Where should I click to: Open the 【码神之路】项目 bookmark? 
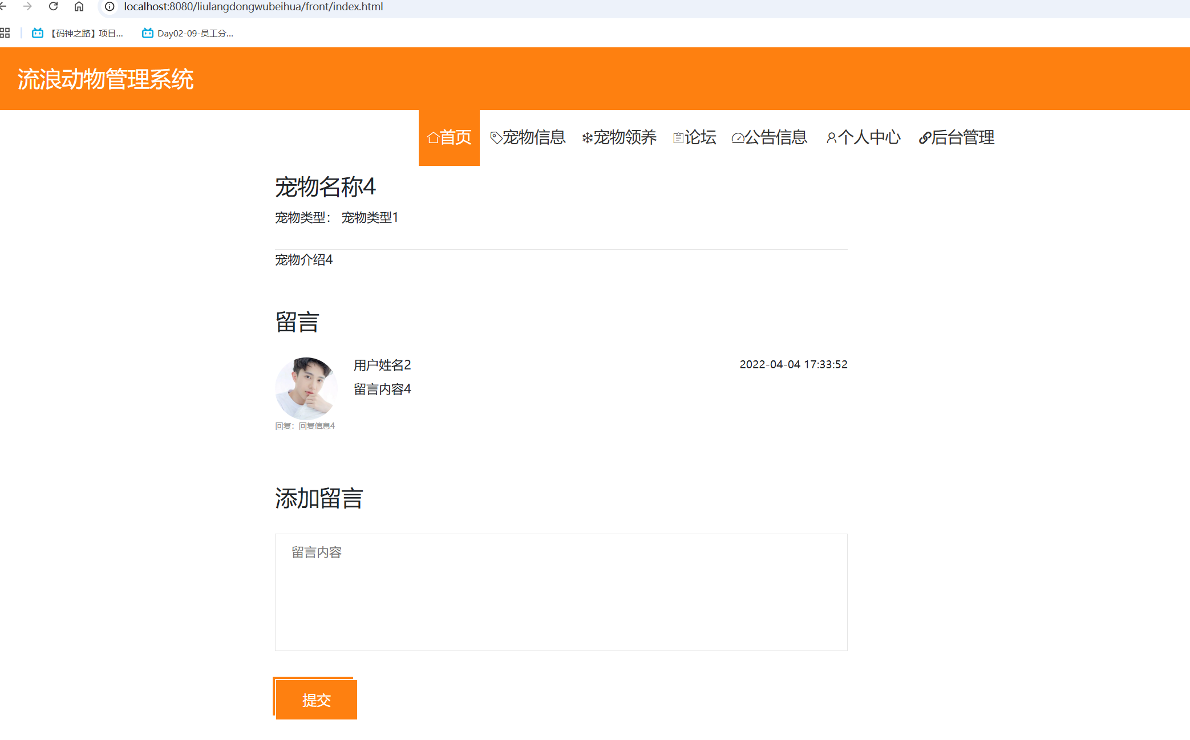[78, 33]
